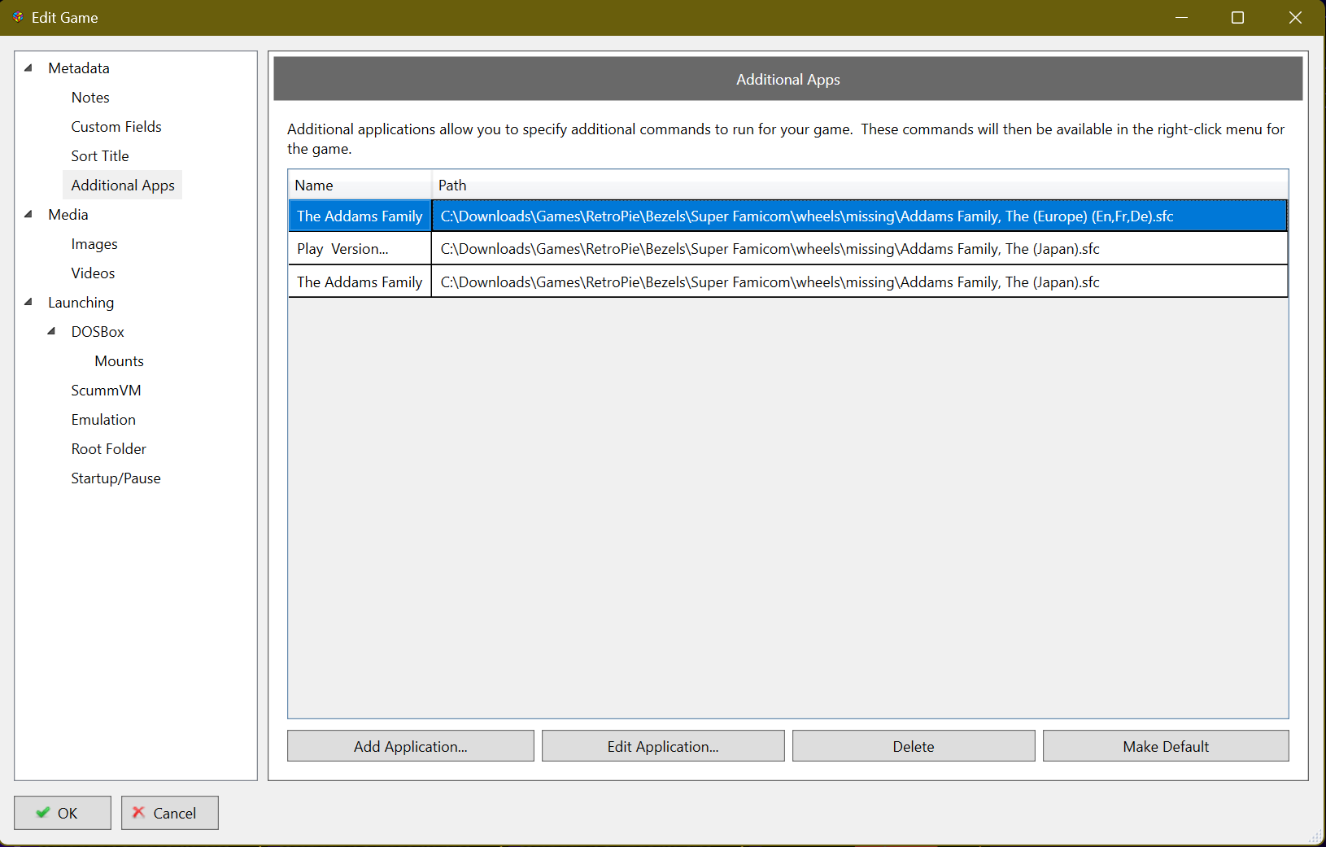Open the Root Folder page
The image size is (1326, 847).
coord(109,449)
